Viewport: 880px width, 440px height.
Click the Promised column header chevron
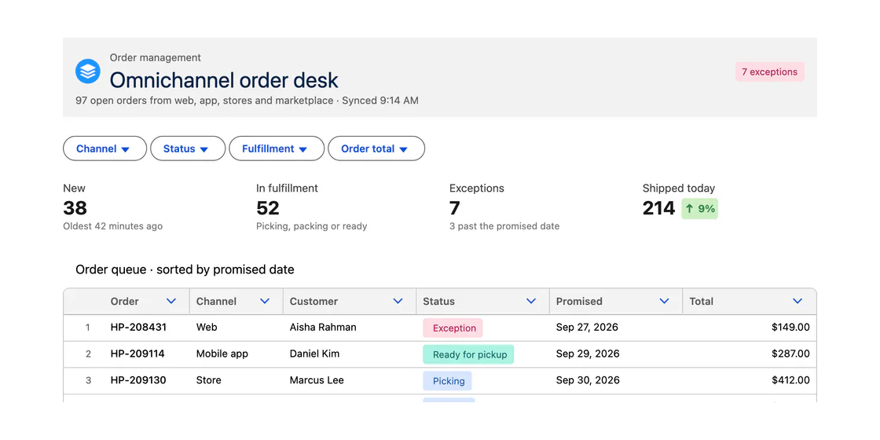tap(664, 302)
